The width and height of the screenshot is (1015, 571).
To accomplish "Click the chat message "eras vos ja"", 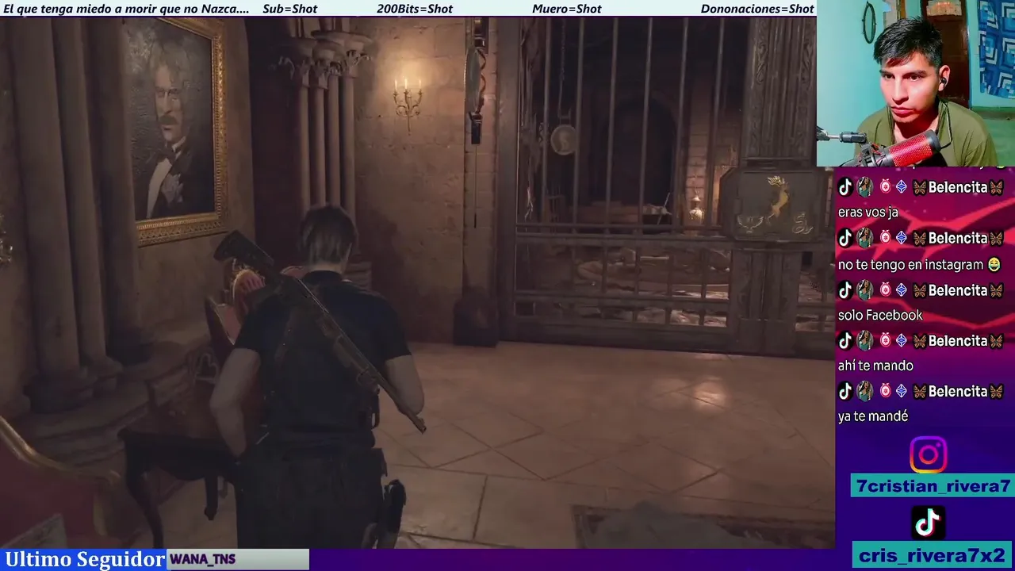I will pyautogui.click(x=868, y=213).
